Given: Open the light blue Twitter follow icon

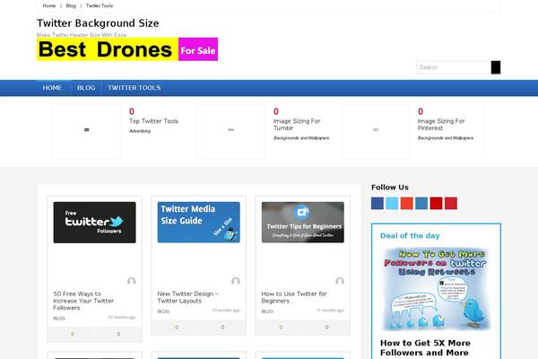Looking at the screenshot, I should tap(392, 204).
